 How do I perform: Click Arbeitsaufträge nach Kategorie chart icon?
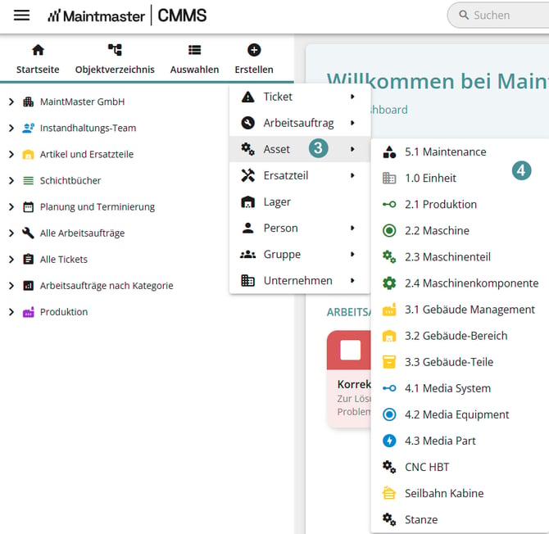[x=29, y=286]
